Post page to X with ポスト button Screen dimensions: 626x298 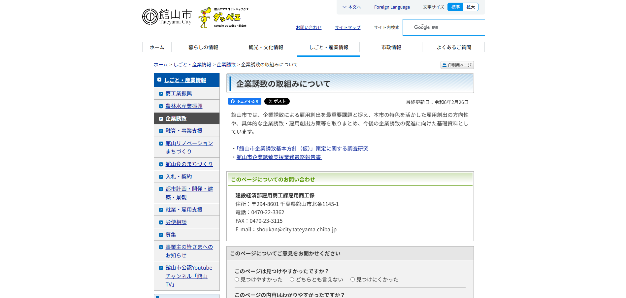pos(277,101)
